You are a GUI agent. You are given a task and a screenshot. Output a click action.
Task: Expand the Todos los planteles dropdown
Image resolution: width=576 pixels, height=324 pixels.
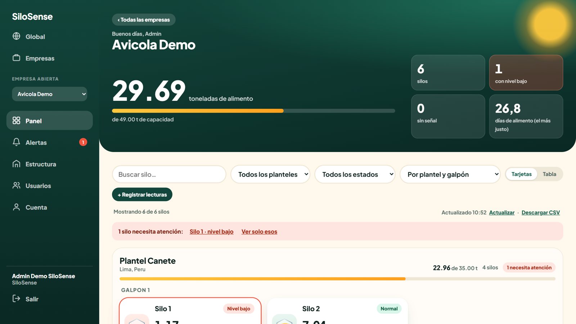pyautogui.click(x=270, y=174)
